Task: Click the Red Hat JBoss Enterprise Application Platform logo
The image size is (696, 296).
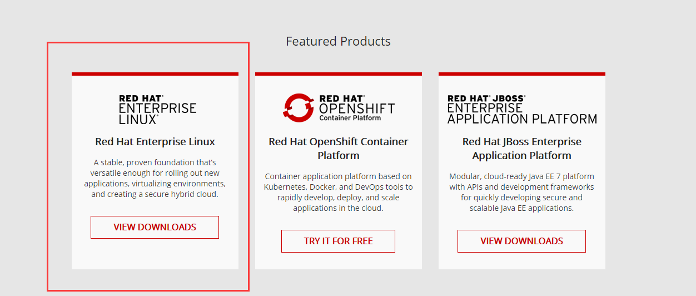Action: click(x=521, y=109)
